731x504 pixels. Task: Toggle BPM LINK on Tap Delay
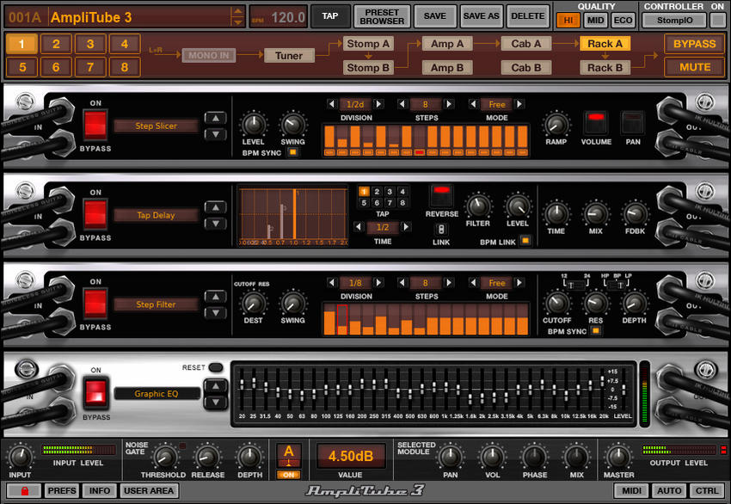(525, 241)
